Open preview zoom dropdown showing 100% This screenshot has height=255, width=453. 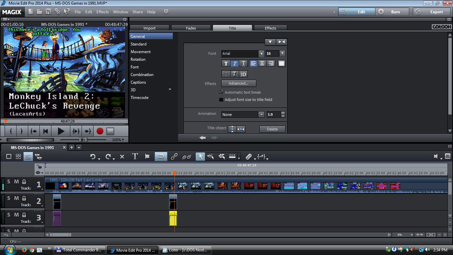pyautogui.click(x=118, y=140)
